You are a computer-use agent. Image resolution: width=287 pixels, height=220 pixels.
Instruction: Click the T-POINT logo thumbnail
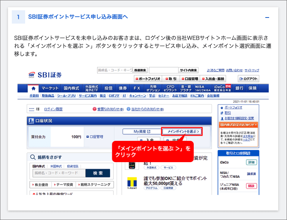pyautogui.click(x=132, y=183)
